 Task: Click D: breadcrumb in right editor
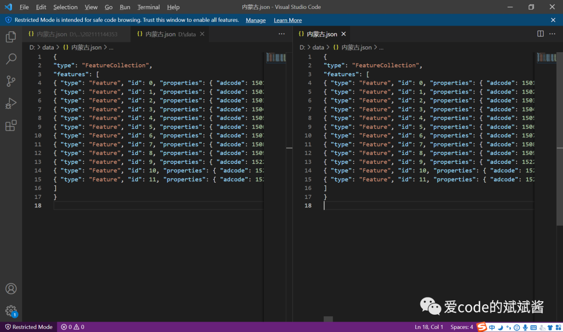(x=302, y=48)
